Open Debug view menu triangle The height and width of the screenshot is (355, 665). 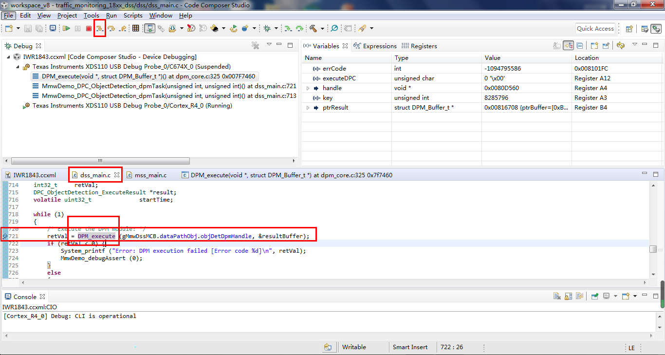coord(269,44)
